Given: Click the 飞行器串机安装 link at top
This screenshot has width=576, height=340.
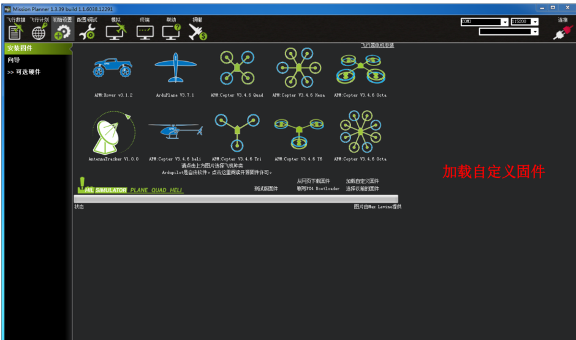Looking at the screenshot, I should click(377, 45).
